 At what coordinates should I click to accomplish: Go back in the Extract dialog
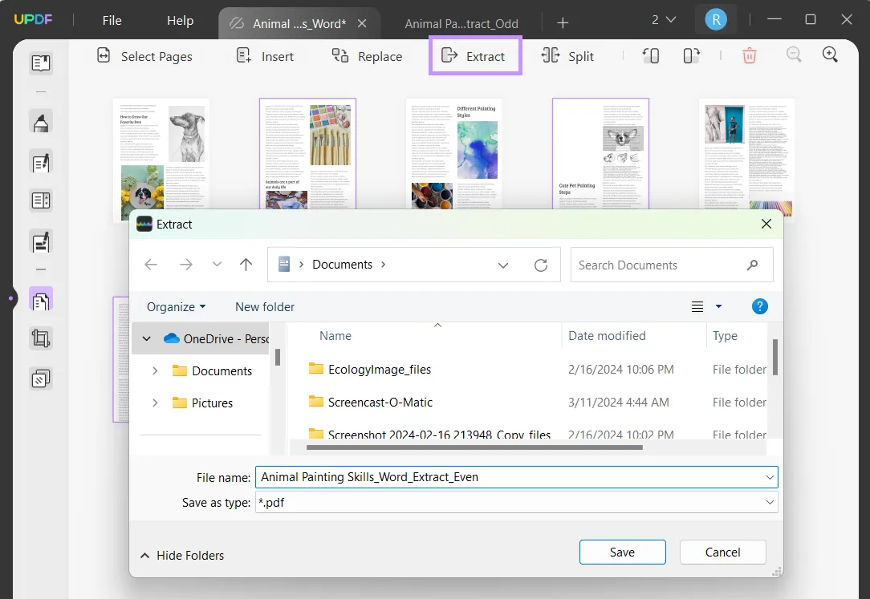[x=151, y=265]
